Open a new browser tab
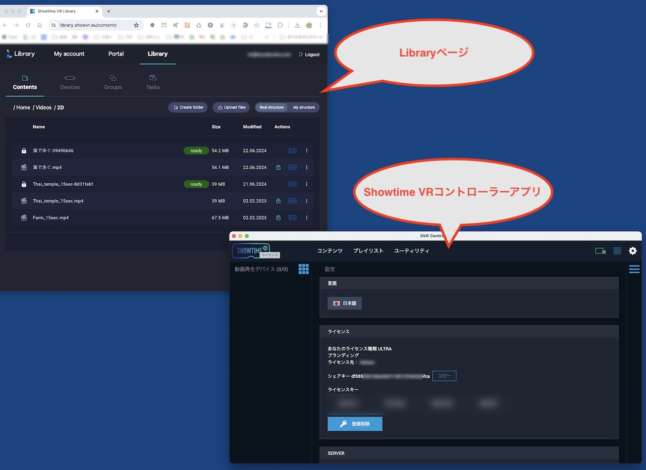646x470 pixels. (109, 11)
